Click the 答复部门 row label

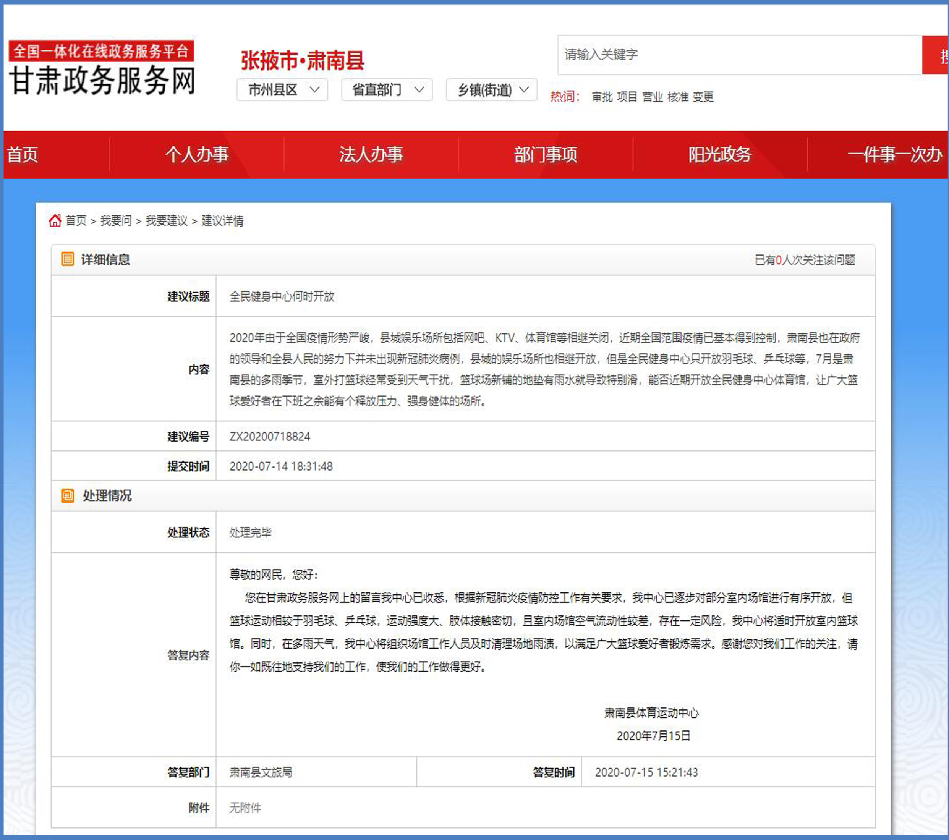[188, 772]
